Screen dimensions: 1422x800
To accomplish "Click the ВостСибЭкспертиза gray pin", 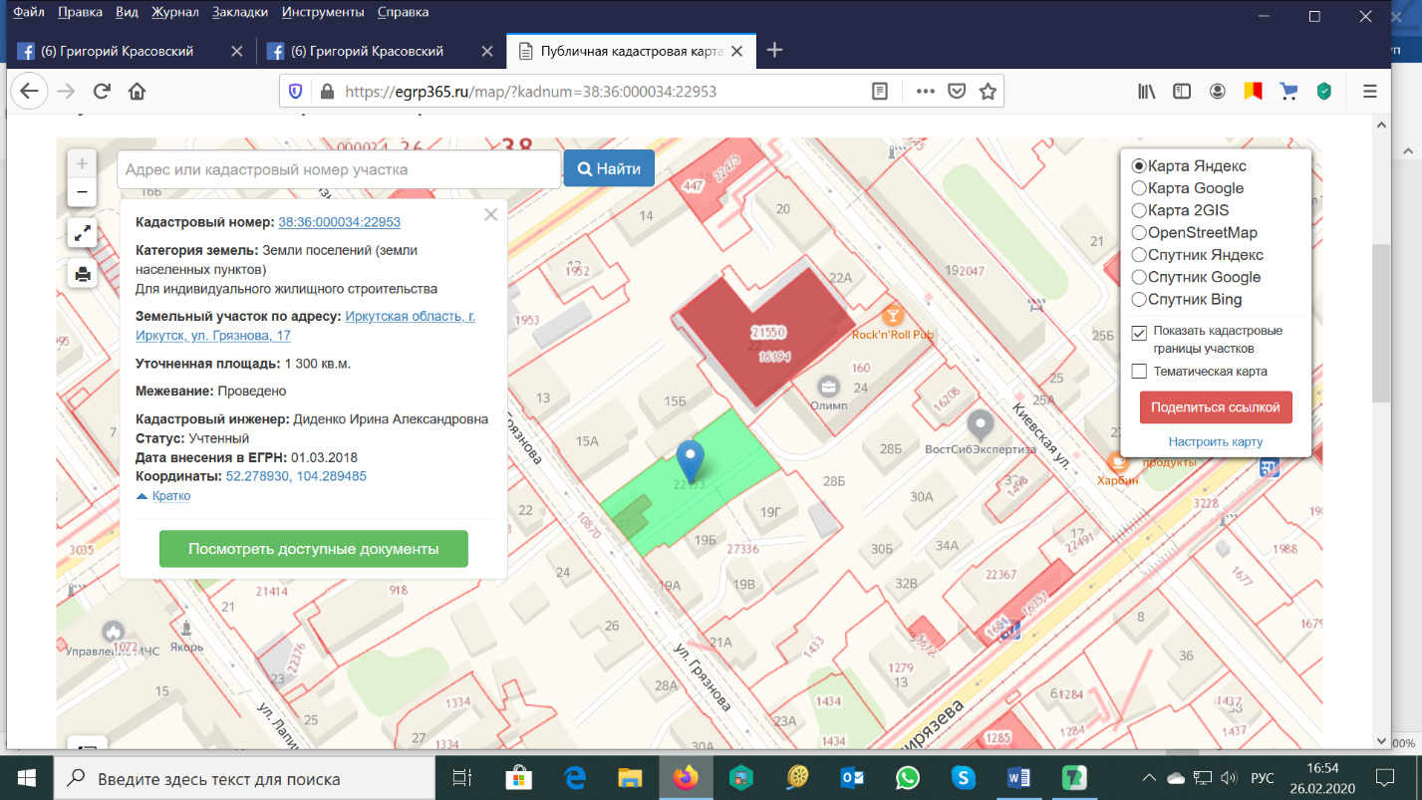I will tap(982, 425).
